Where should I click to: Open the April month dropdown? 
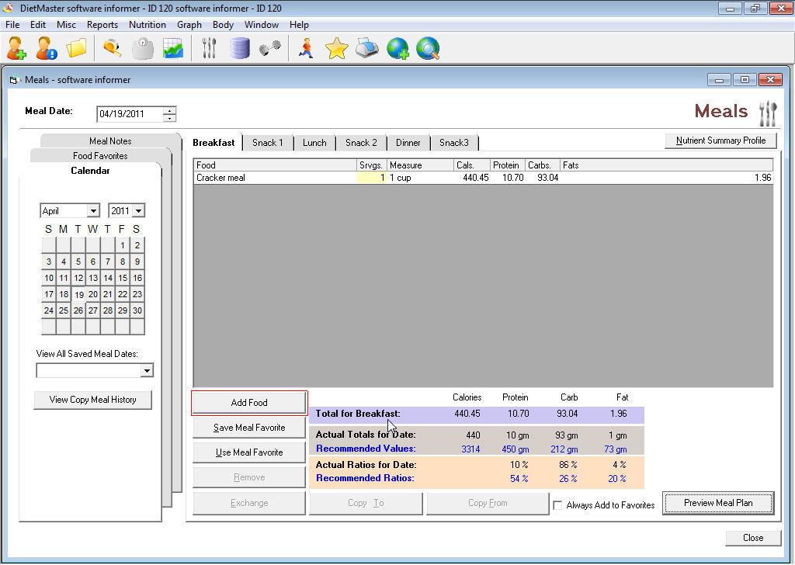91,210
